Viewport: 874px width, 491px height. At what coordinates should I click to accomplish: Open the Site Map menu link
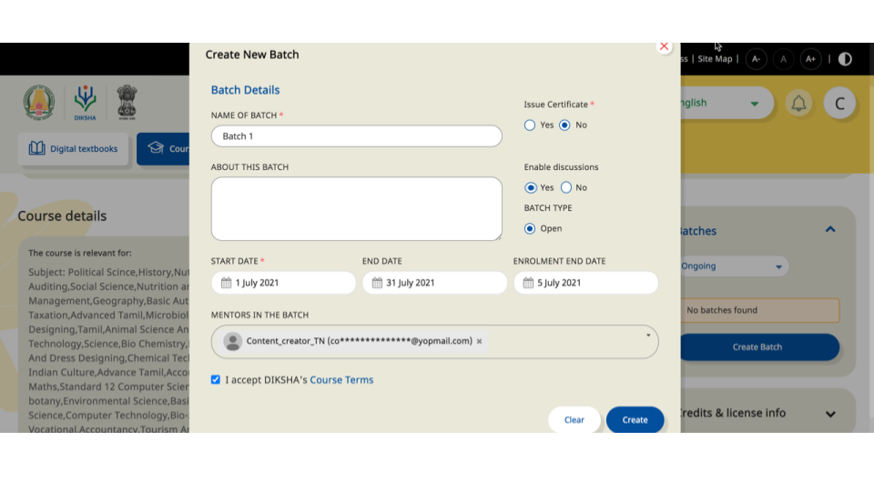715,59
